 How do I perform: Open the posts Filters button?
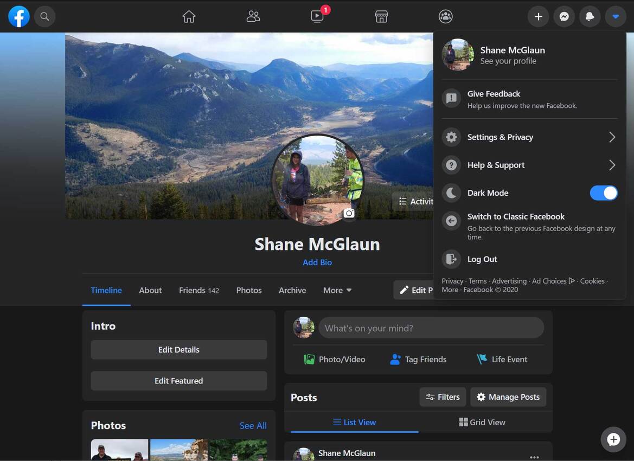tap(443, 397)
